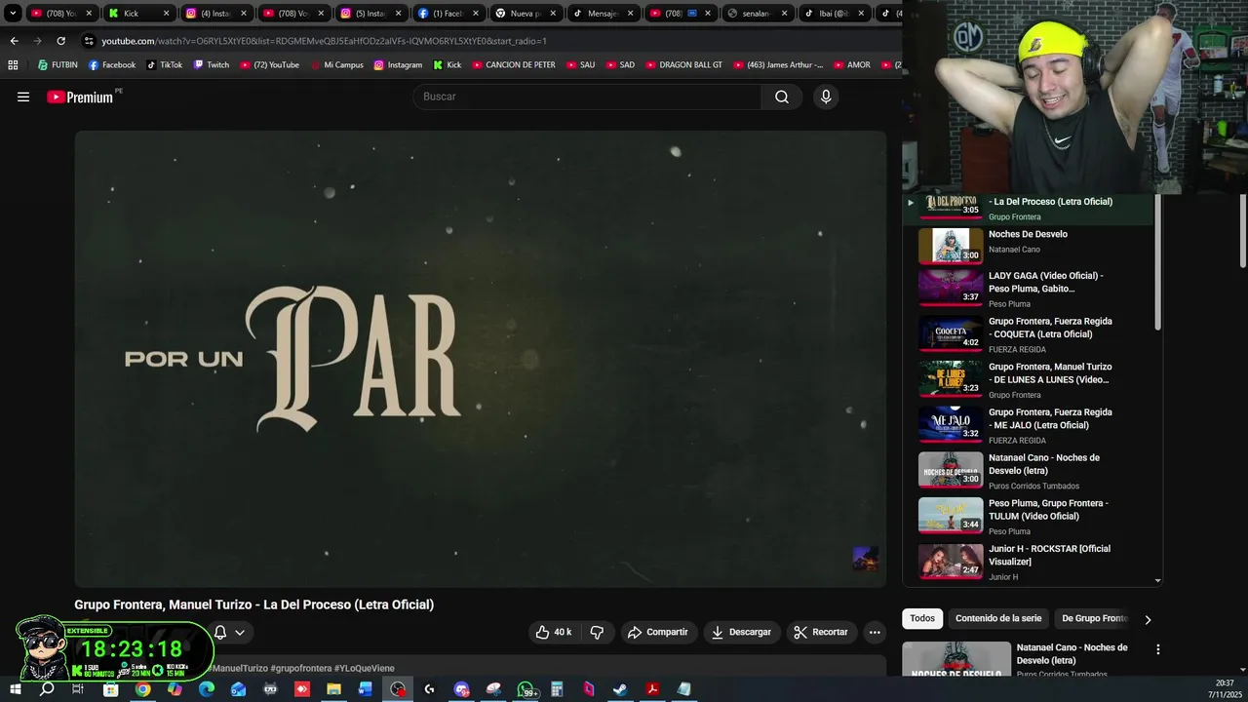Screen dimensions: 1248x702
Task: Select the De Grupo Frontera chip
Action: (1094, 618)
